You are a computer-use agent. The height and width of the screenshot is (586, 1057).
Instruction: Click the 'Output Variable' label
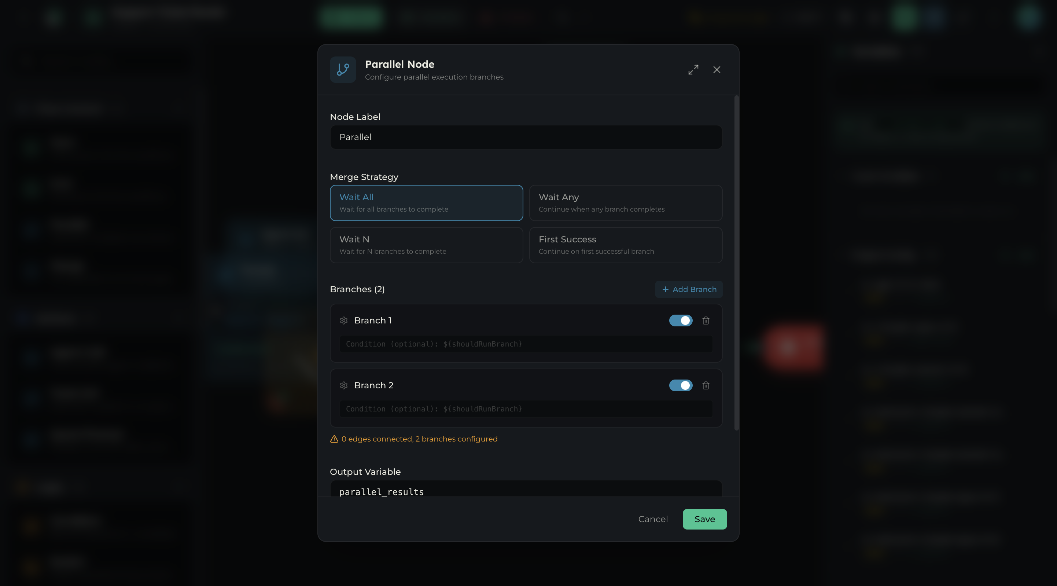365,472
